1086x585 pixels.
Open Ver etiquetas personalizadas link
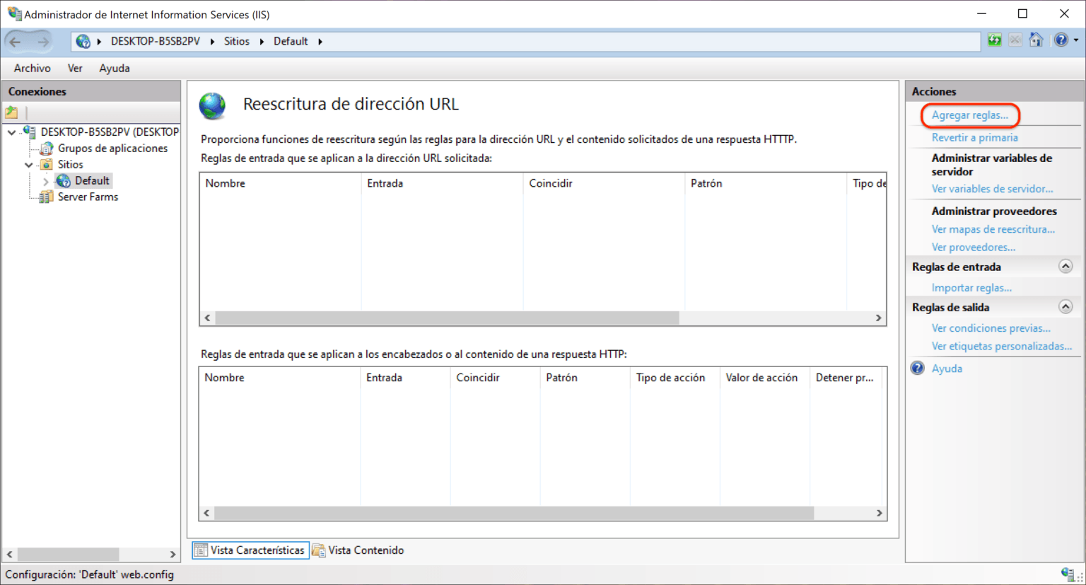1002,347
